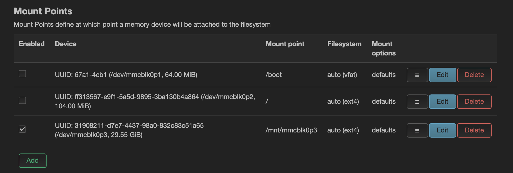Open the options menu for the /boot mount
This screenshot has width=513, height=173.
(x=417, y=75)
